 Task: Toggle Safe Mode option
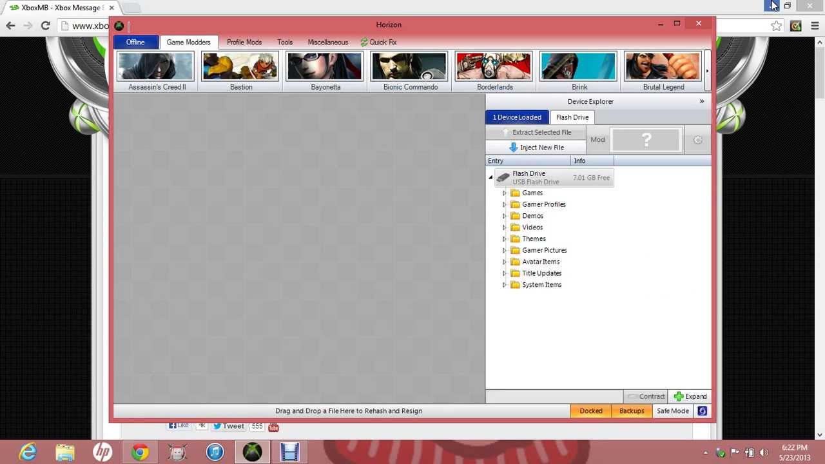pyautogui.click(x=673, y=411)
